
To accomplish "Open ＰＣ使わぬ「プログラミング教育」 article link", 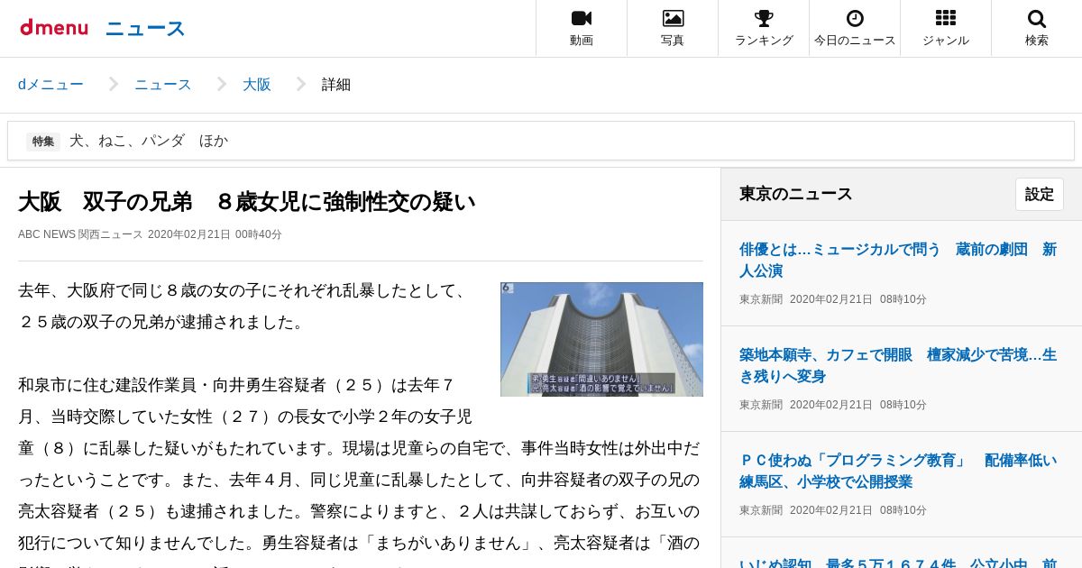I will [898, 471].
